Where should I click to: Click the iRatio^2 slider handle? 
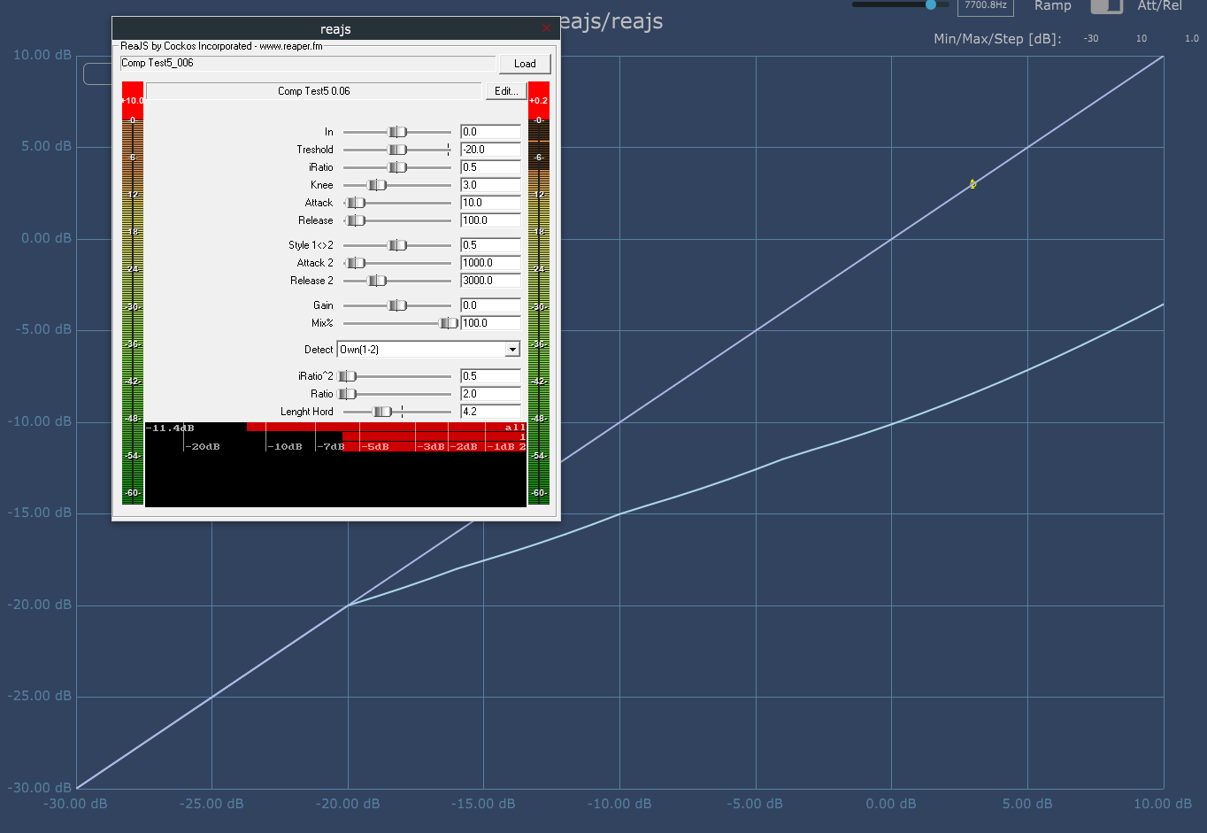(347, 376)
